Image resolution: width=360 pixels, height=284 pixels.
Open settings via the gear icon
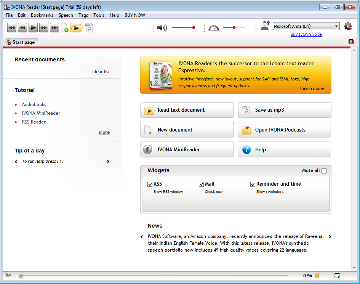pos(348,26)
